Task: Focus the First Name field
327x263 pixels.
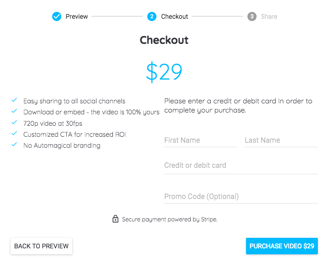Action: [200, 140]
